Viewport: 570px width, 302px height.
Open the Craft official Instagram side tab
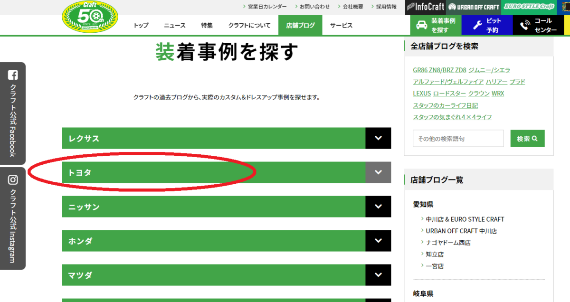pyautogui.click(x=13, y=218)
